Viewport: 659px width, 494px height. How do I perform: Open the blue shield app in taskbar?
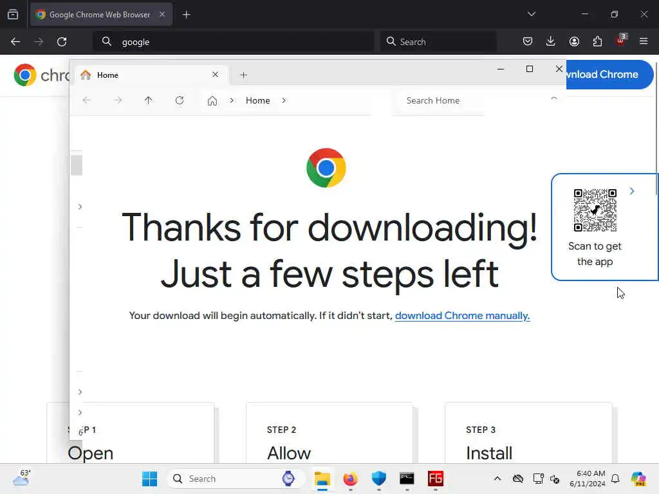pos(378,479)
